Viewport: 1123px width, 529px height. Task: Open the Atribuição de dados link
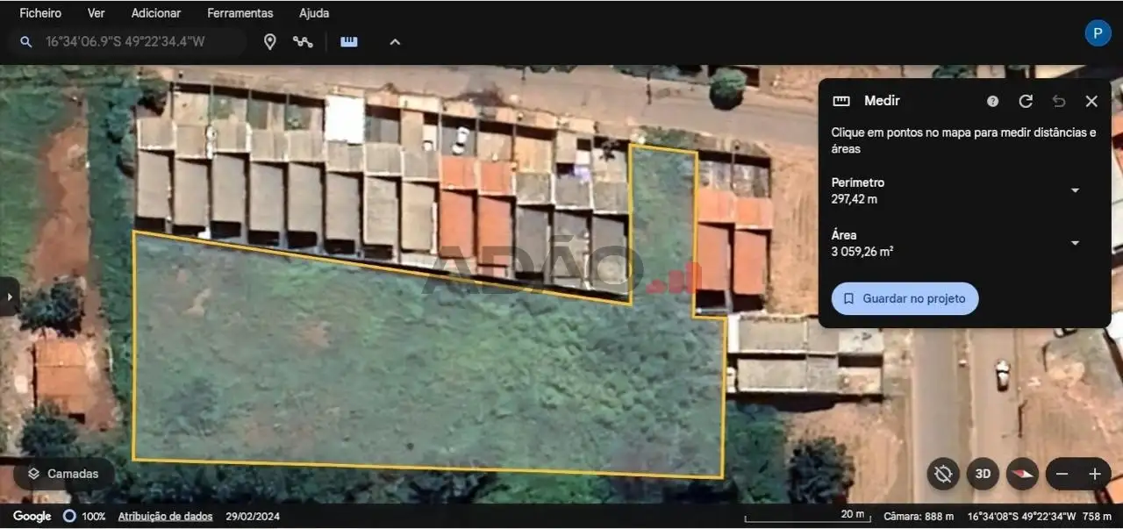pyautogui.click(x=166, y=517)
